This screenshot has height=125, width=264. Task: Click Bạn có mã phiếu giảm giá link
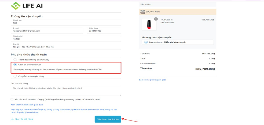(152, 80)
